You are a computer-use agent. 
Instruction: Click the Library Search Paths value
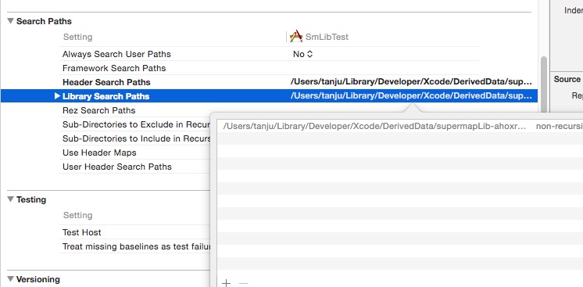tap(411, 96)
